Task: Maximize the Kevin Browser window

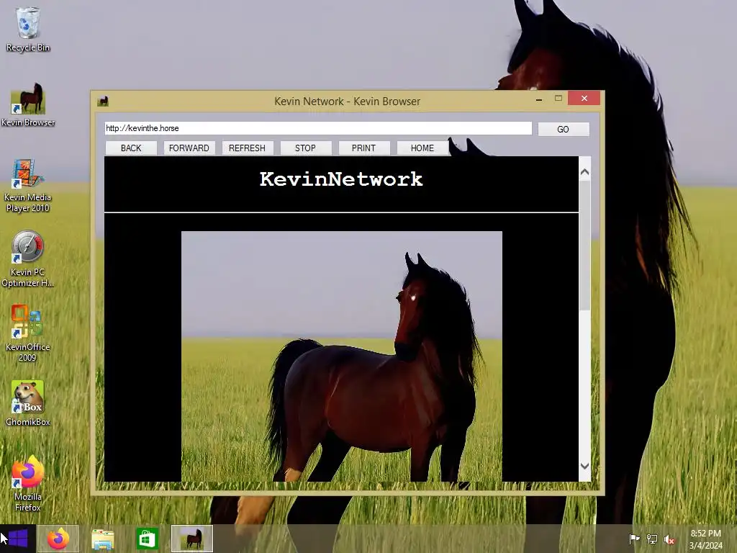Action: coord(559,98)
